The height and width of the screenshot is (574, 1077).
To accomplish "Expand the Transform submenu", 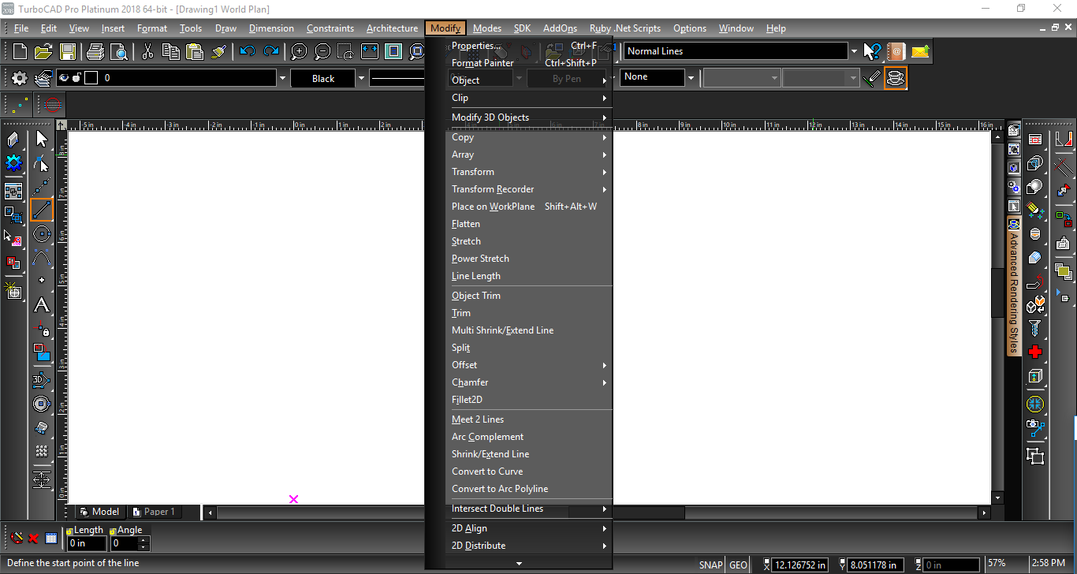I will (529, 172).
